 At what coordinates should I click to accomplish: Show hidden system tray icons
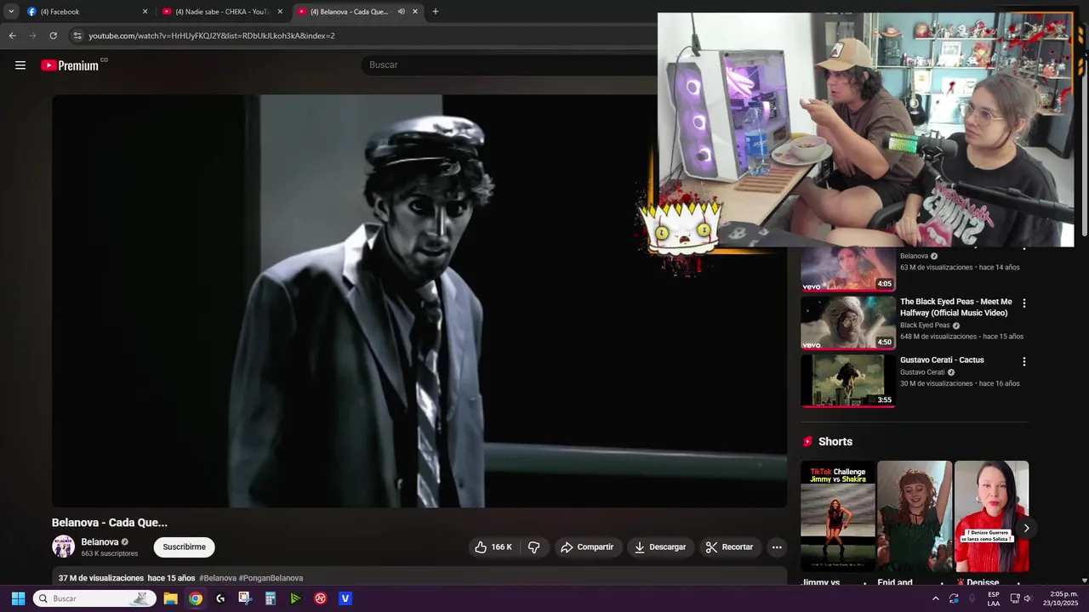tap(936, 598)
